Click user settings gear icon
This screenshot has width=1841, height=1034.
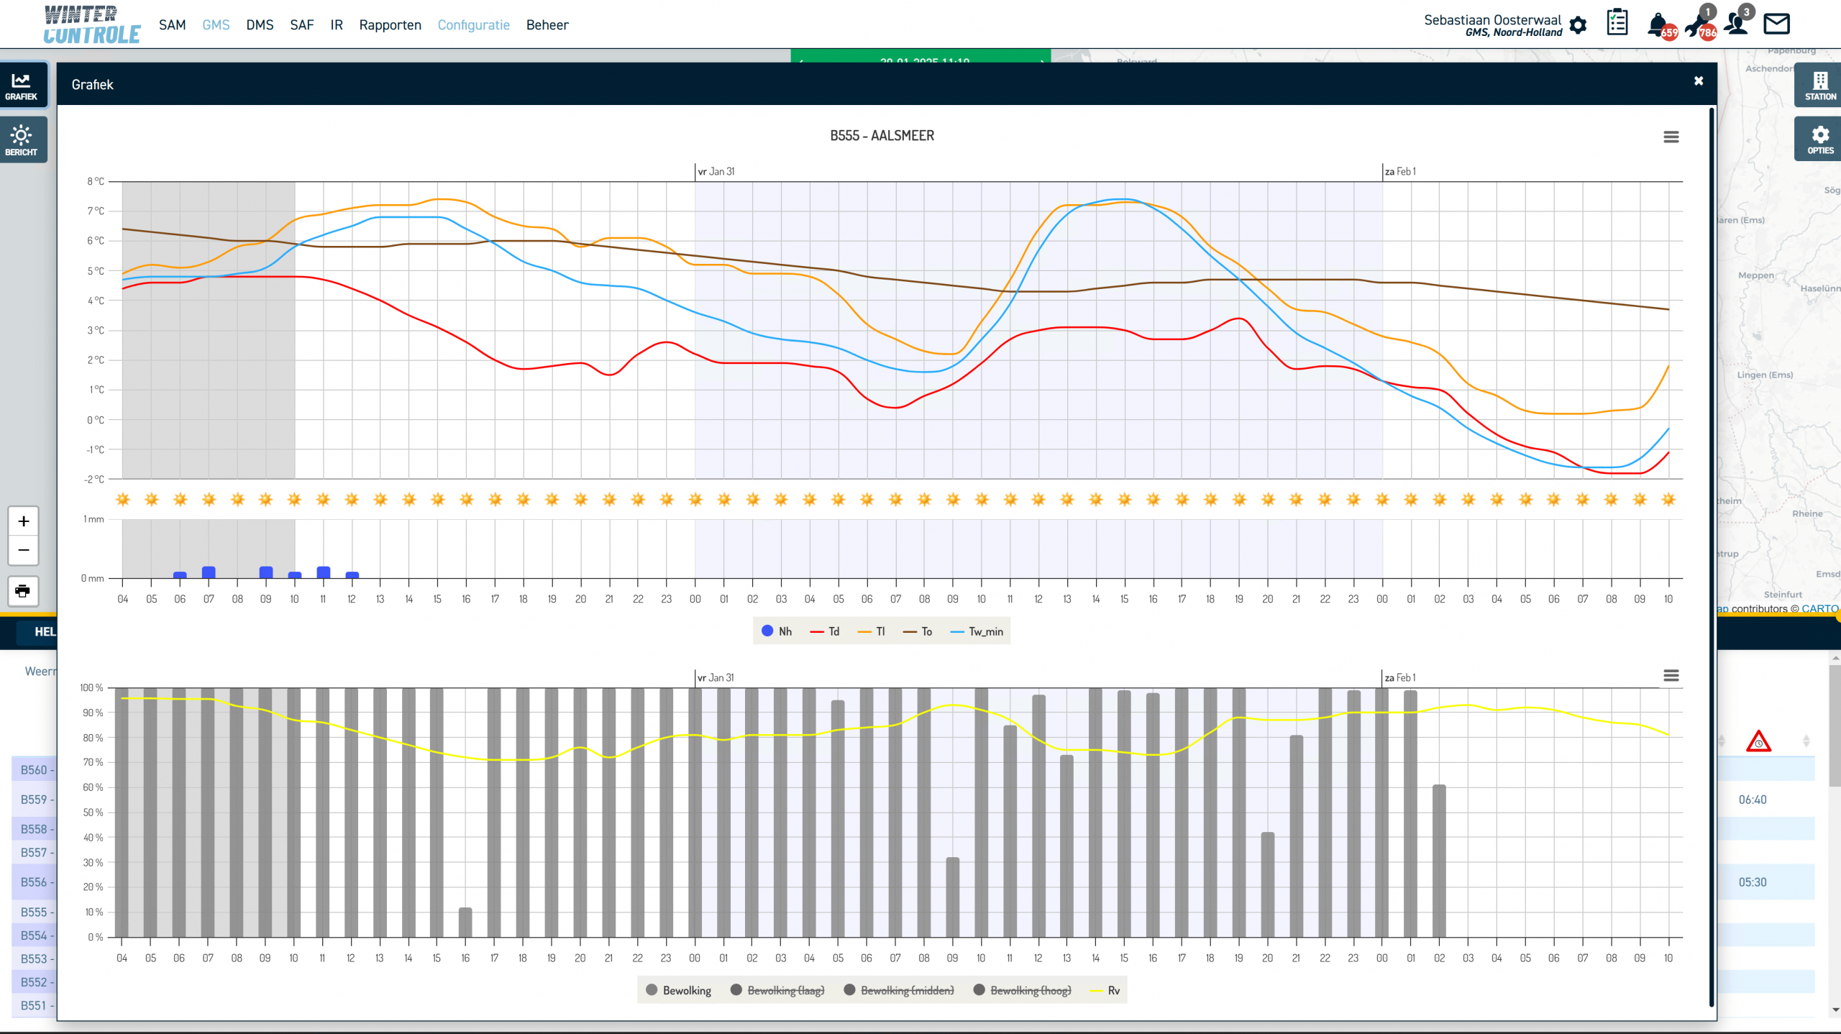click(x=1578, y=26)
